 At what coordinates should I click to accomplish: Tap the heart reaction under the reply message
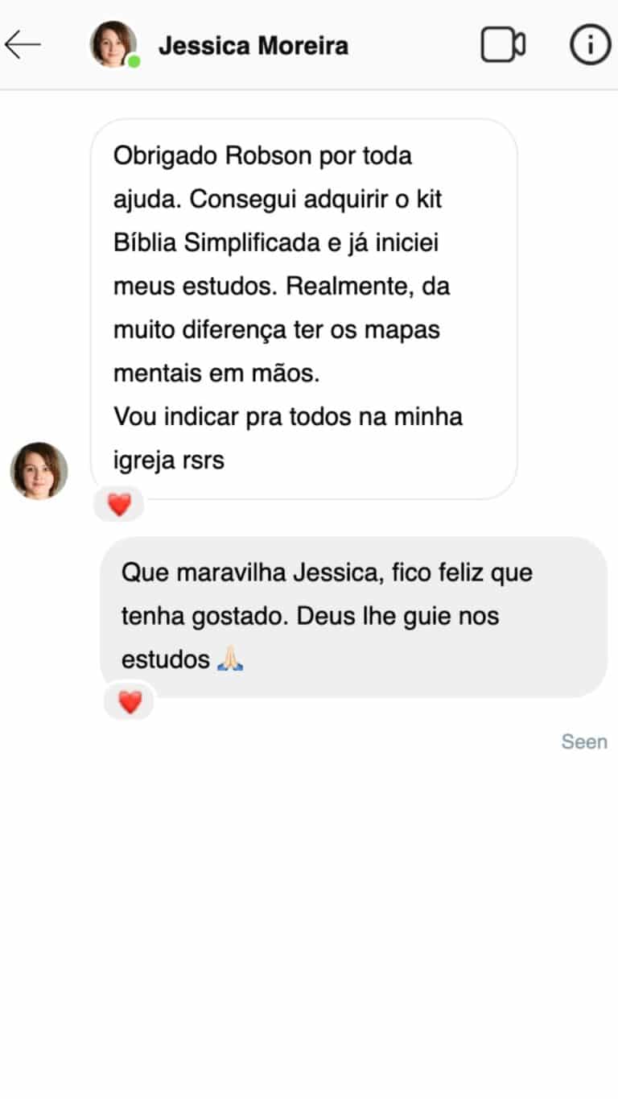(130, 703)
